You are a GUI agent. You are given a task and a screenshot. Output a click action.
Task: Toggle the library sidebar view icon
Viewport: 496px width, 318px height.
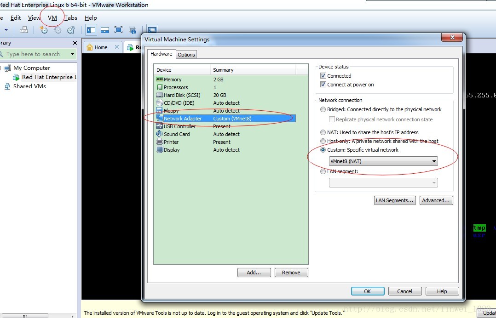[91, 30]
